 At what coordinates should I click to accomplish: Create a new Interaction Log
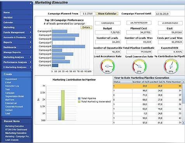point(12,86)
